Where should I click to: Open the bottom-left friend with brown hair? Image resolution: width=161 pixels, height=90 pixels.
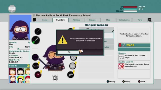(13, 79)
